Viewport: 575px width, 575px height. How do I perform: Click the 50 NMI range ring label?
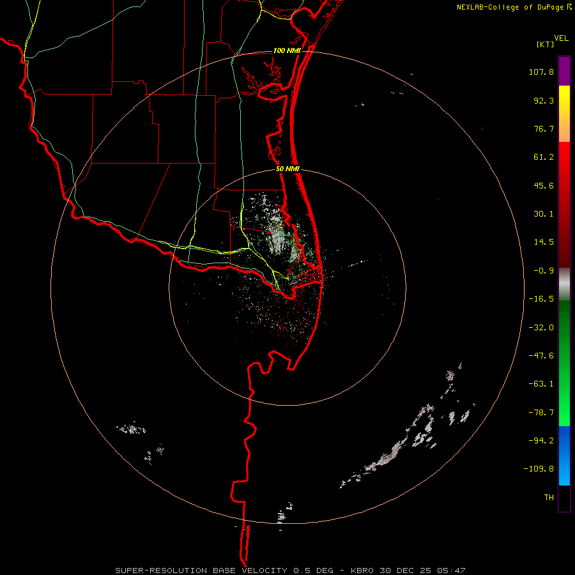pos(287,169)
